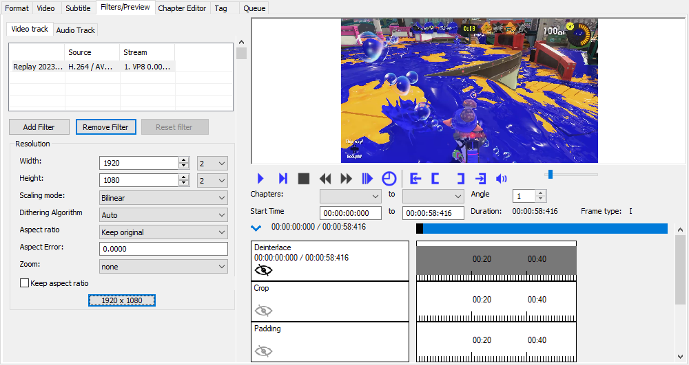The image size is (689, 365).
Task: Enable the Keep aspect ratio checkbox
Action: coord(25,283)
